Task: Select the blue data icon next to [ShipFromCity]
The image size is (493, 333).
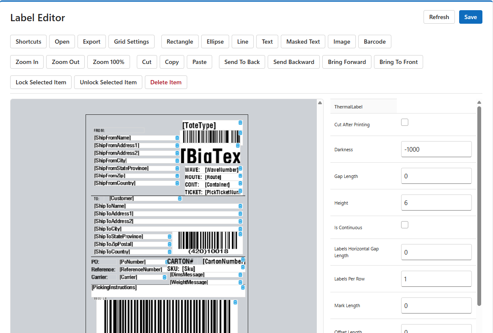Action: (177, 161)
